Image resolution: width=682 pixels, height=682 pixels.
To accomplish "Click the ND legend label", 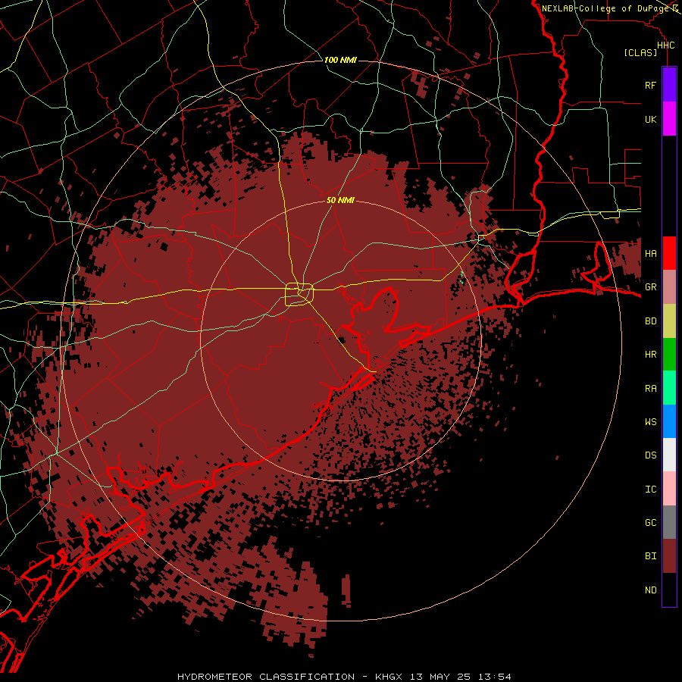I will pos(650,590).
